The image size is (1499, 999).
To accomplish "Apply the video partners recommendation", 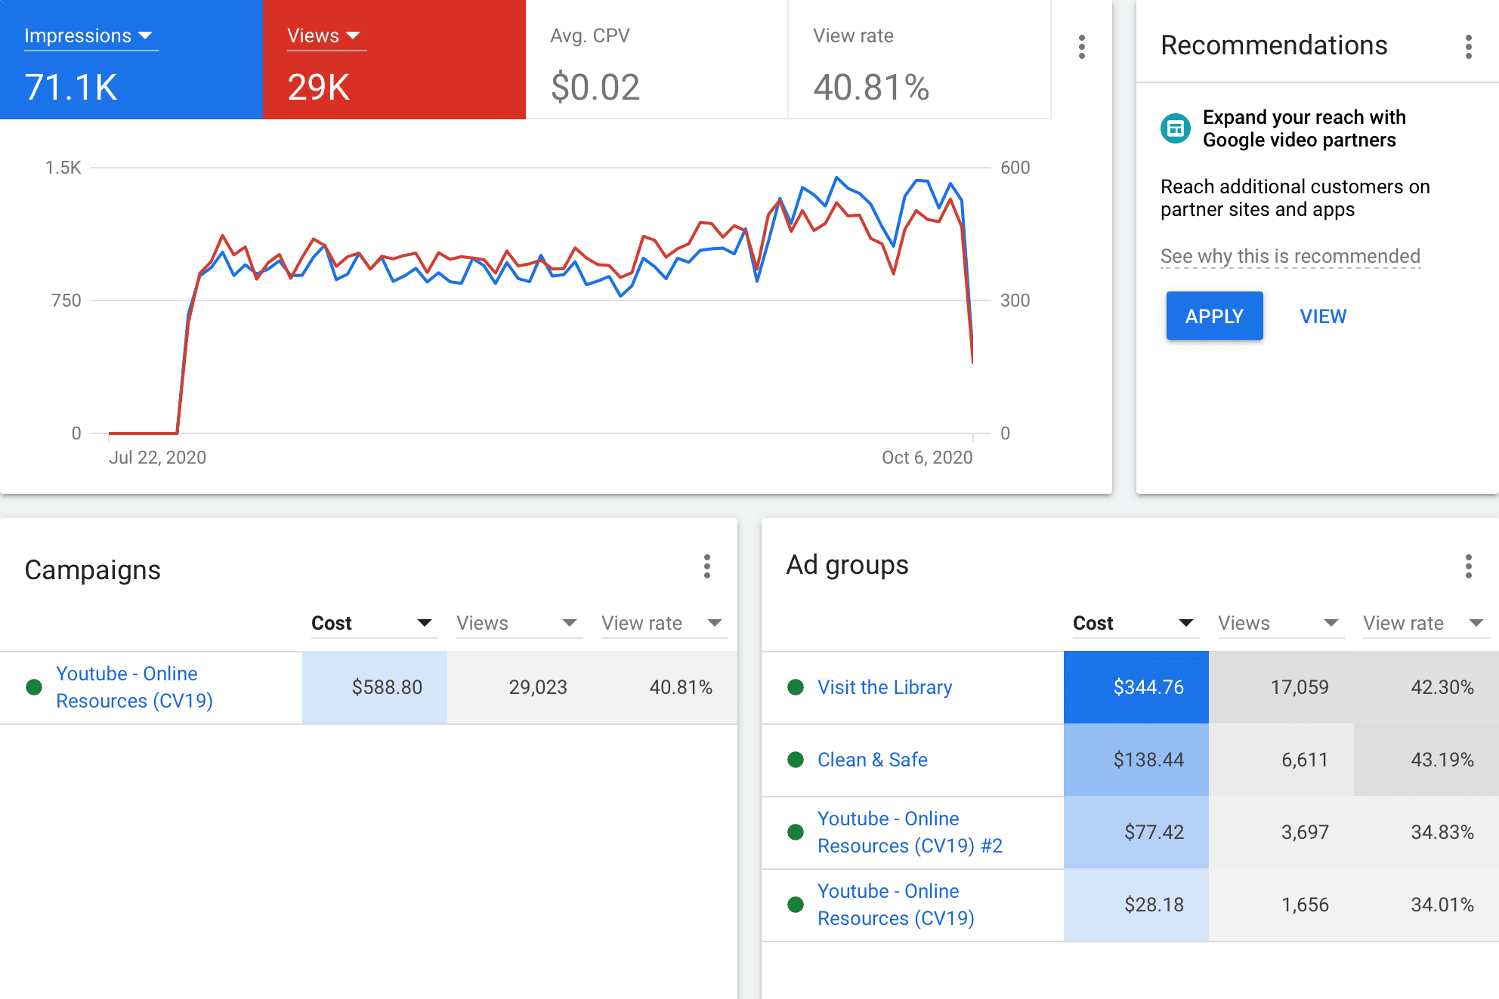I will (1214, 316).
